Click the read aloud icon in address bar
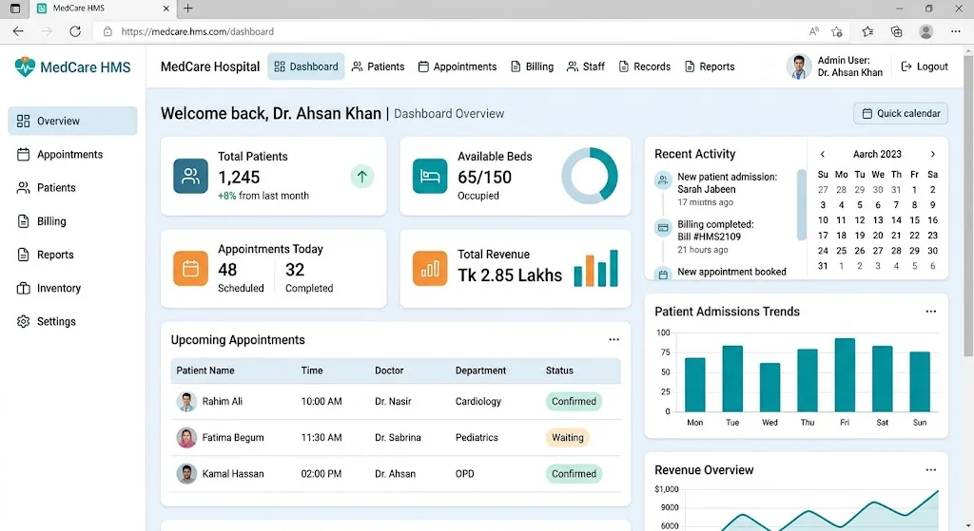This screenshot has height=531, width=974. click(x=814, y=31)
